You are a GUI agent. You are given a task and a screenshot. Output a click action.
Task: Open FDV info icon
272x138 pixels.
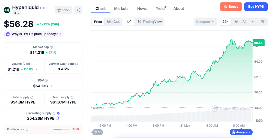(46, 80)
